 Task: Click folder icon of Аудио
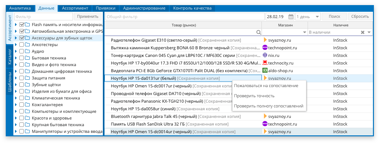(27, 51)
